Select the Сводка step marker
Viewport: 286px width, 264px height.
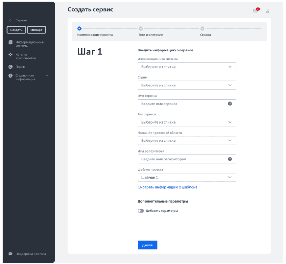[203, 28]
